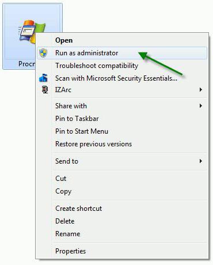Select the Procmon application icon
Image resolution: width=213 pixels, height=265 pixels.
coord(32,32)
